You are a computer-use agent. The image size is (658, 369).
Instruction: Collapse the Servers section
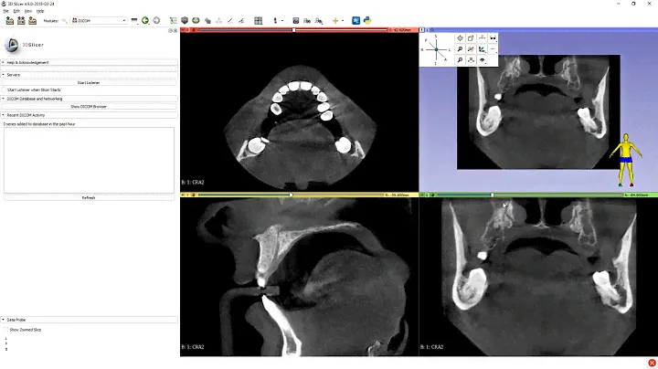click(x=4, y=74)
